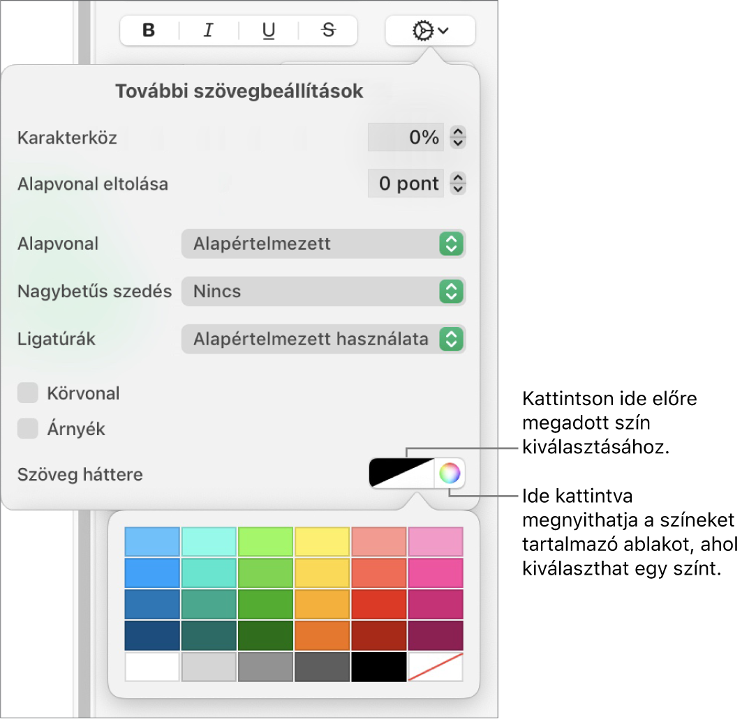The height and width of the screenshot is (719, 749).
Task: Toggle bold formatting with B button
Action: tap(149, 31)
